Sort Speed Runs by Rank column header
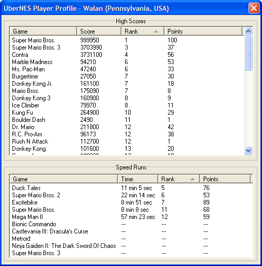262x266 pixels. tap(179, 179)
